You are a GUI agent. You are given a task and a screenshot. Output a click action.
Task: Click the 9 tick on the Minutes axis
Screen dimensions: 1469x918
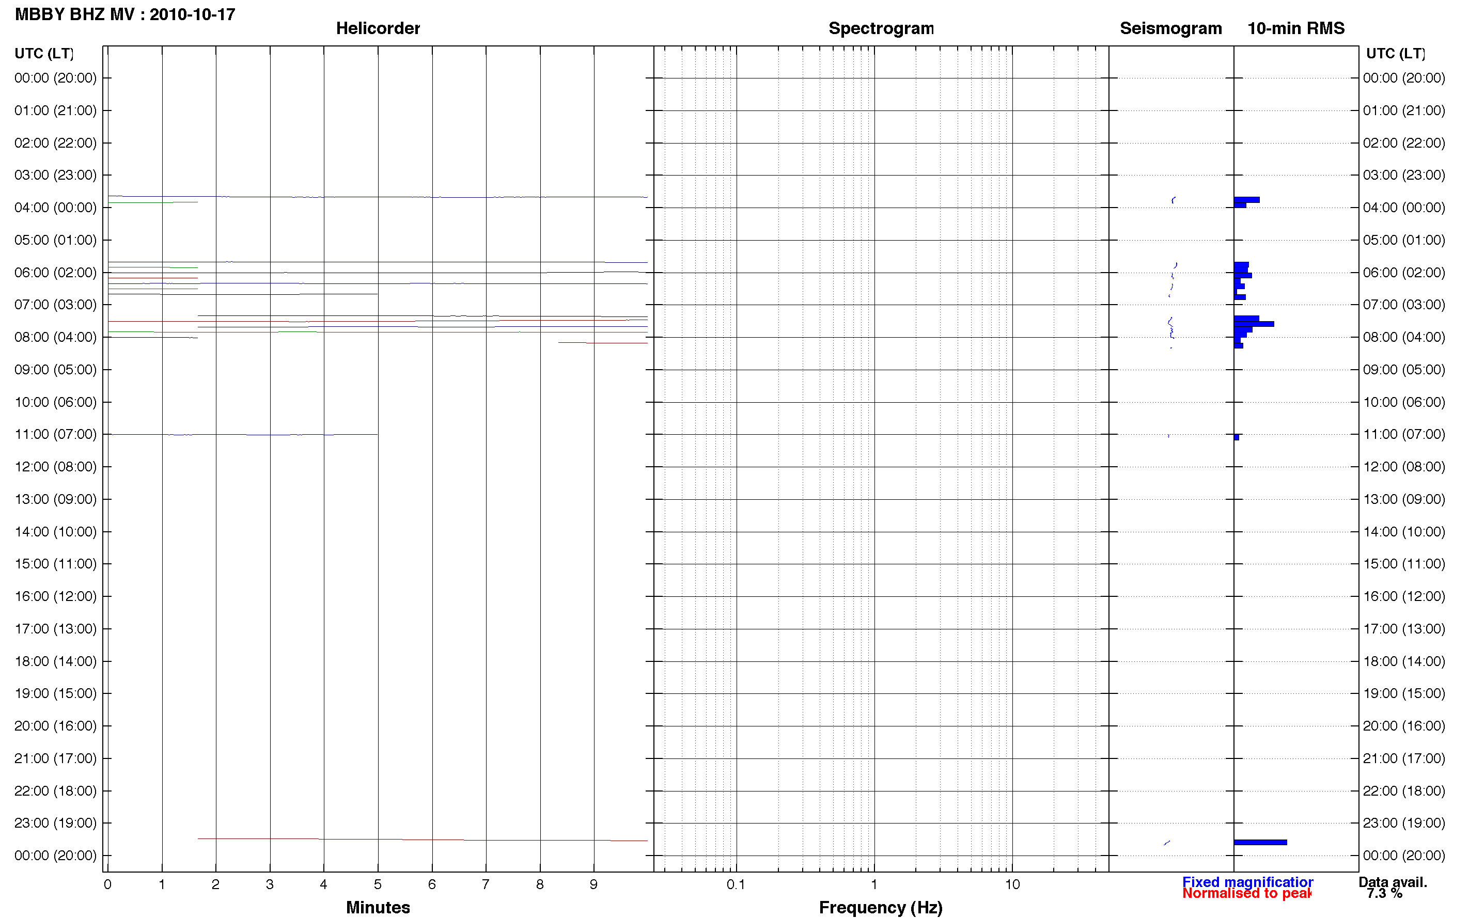tap(594, 884)
